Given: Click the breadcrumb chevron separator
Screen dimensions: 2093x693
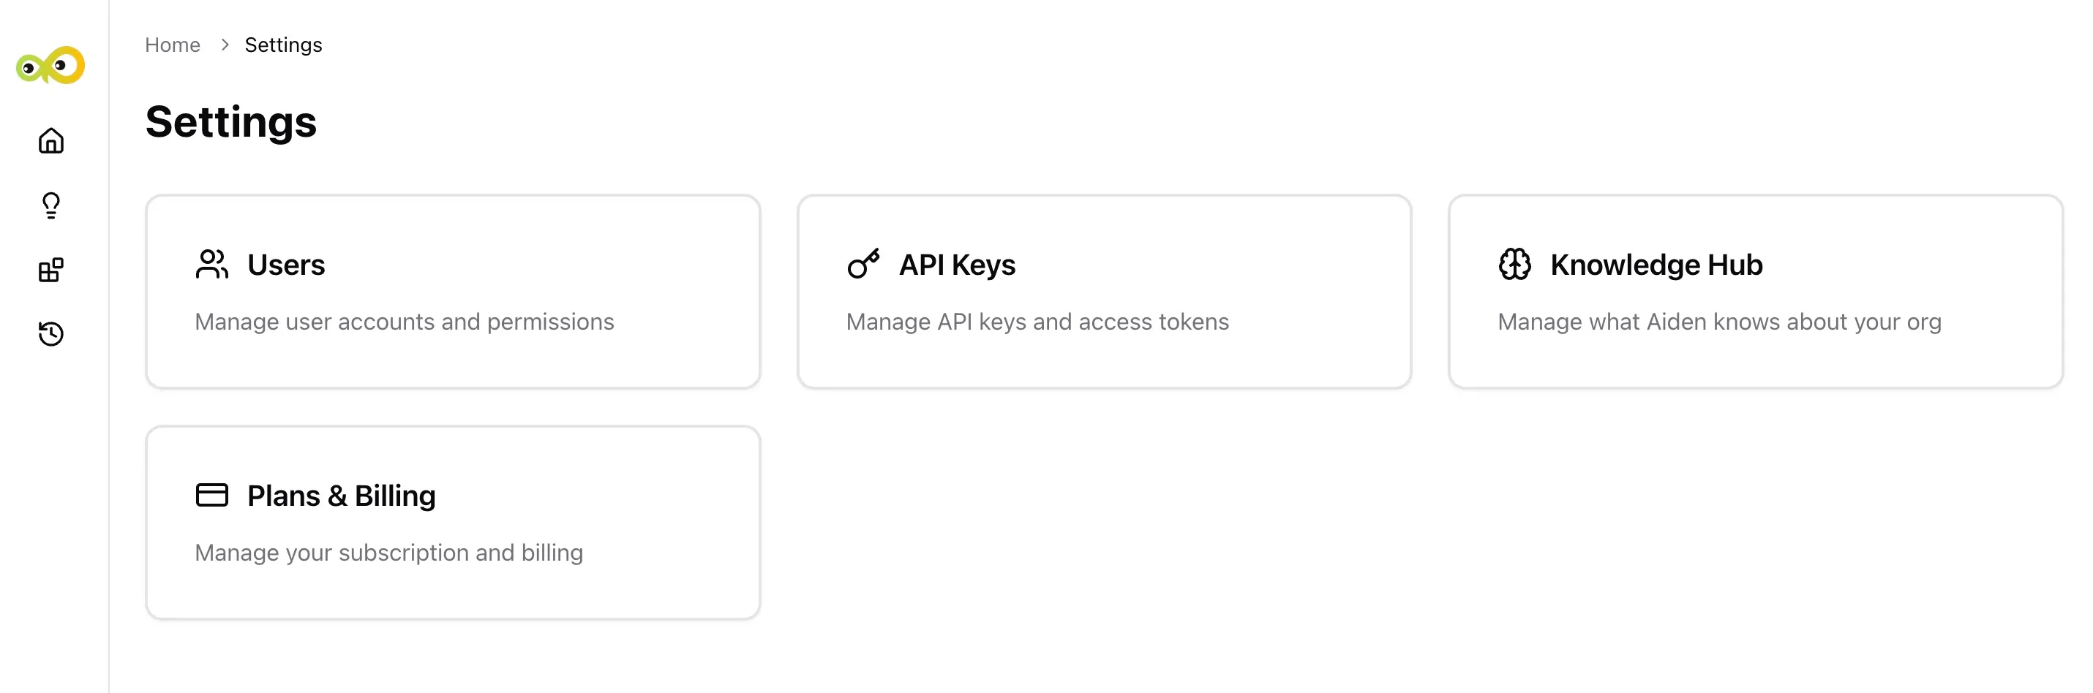Looking at the screenshot, I should [225, 45].
